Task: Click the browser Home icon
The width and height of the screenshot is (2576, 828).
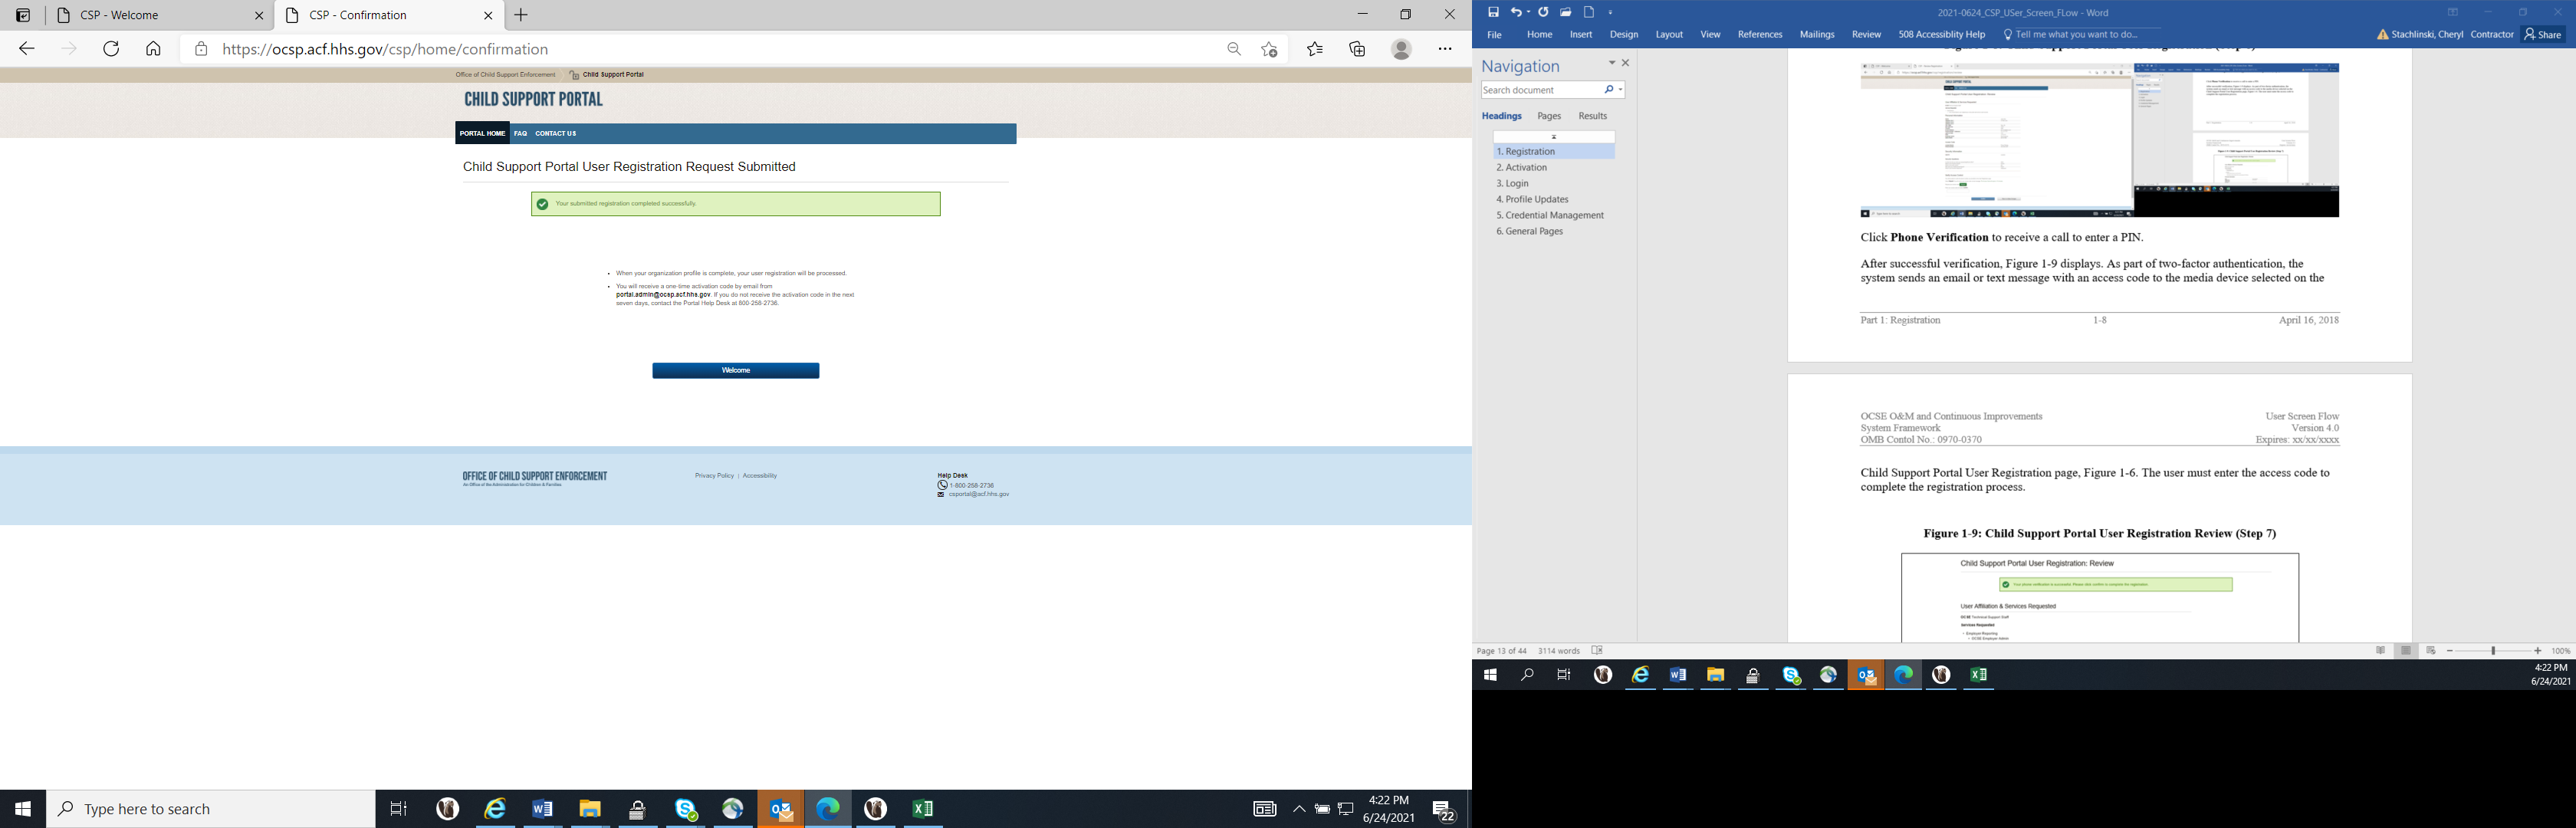Action: (153, 49)
